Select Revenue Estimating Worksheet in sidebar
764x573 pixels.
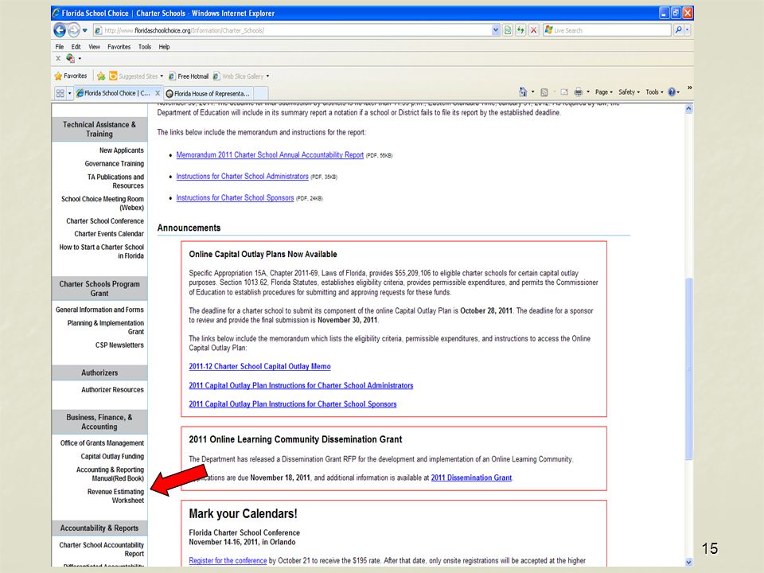point(116,496)
